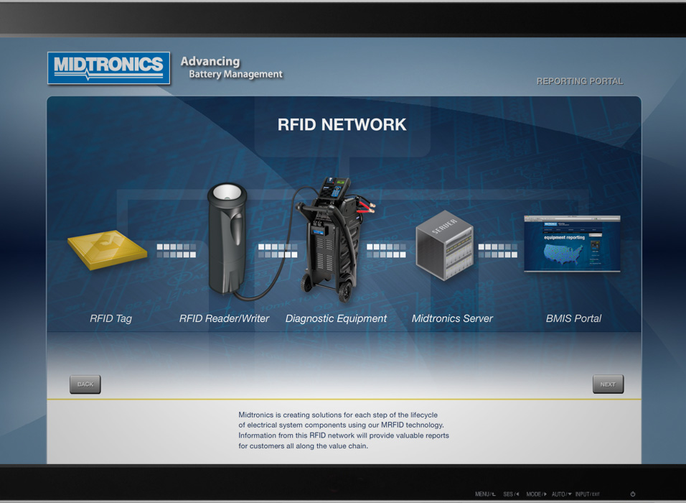
Task: Click the data-flow dots between tag and reader
Action: [177, 251]
